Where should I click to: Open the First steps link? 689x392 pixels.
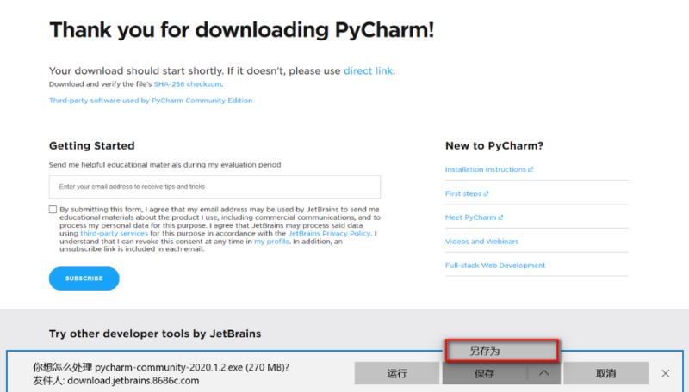point(467,193)
